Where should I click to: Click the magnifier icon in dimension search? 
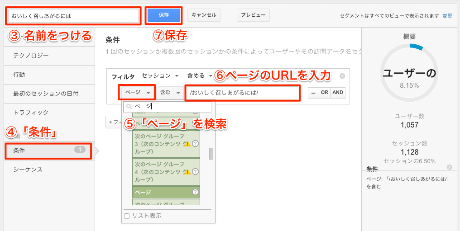[x=129, y=107]
